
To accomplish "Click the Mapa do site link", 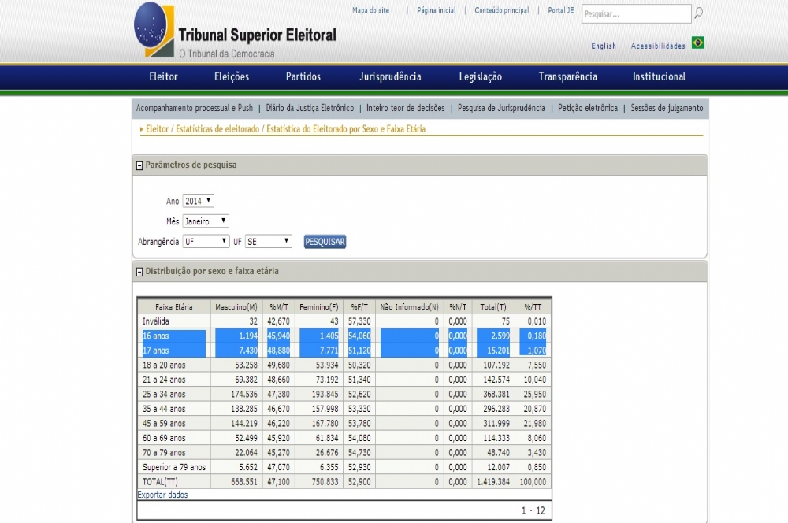I will coord(370,10).
